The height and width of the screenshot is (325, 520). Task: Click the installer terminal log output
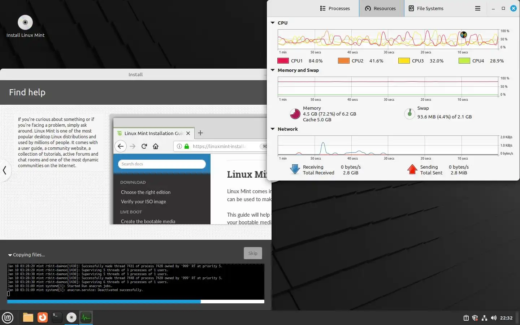pyautogui.click(x=136, y=281)
